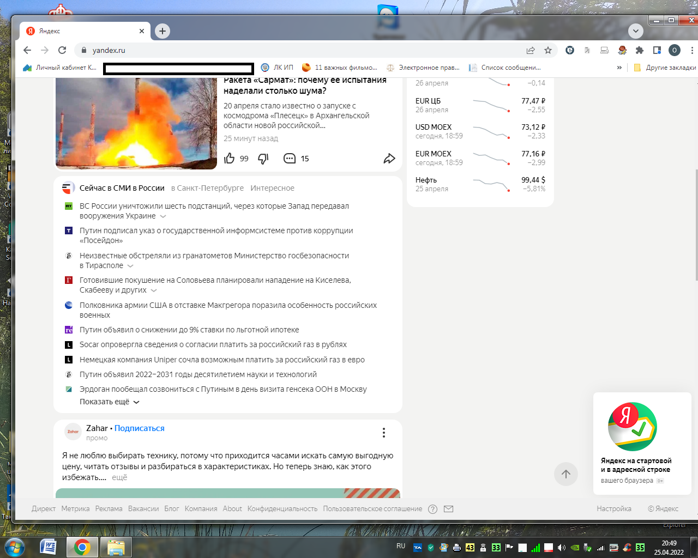Open the Sarmat rocket launch thumbnail
The width and height of the screenshot is (698, 558).
(x=136, y=124)
